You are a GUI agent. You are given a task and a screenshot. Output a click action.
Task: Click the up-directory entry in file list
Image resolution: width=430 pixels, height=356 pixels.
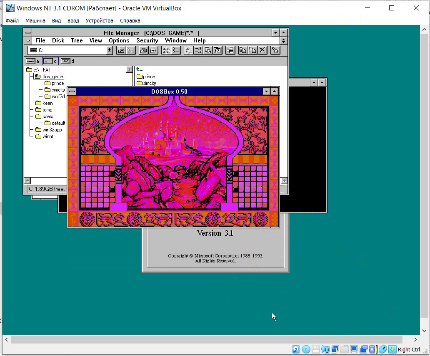click(139, 69)
